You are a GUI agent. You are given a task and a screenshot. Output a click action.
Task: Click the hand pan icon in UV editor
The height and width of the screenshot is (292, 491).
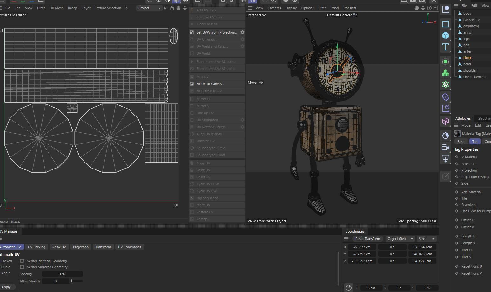pyautogui.click(x=178, y=8)
